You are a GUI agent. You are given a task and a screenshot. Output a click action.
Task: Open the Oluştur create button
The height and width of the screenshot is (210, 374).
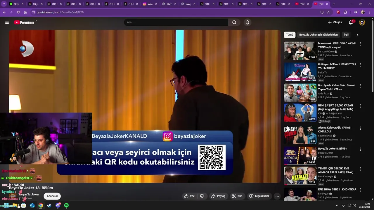point(335,22)
